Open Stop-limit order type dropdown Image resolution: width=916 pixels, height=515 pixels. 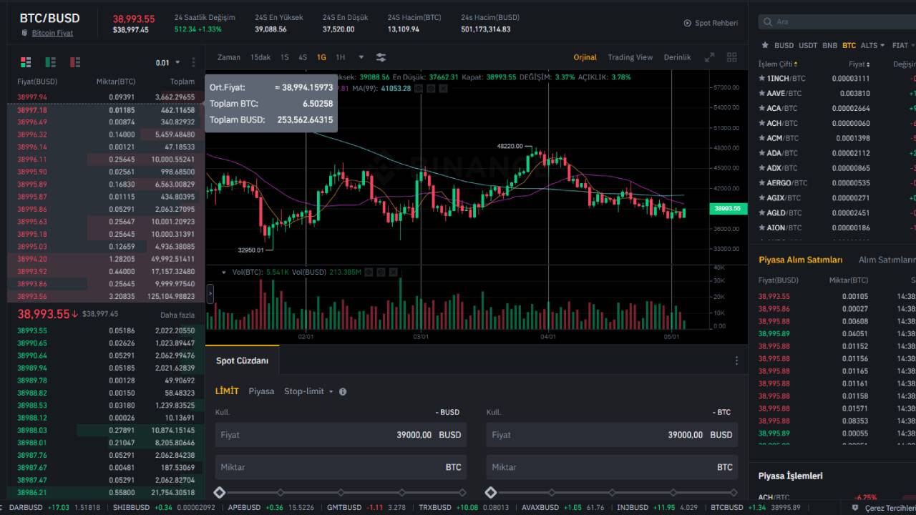308,391
